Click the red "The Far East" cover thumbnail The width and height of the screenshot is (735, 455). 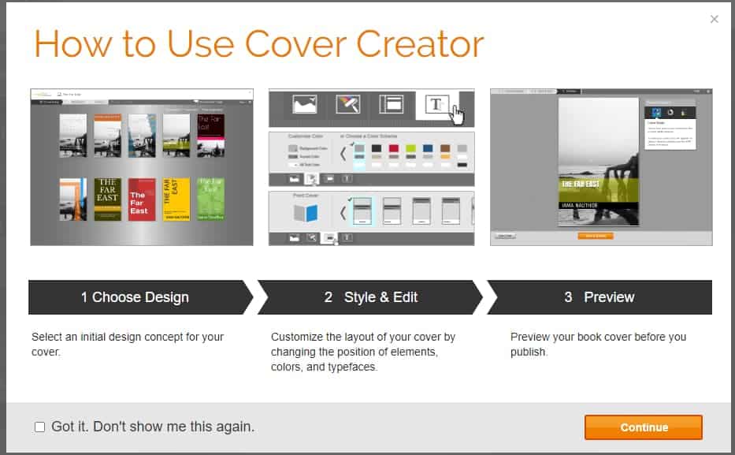[x=139, y=200]
